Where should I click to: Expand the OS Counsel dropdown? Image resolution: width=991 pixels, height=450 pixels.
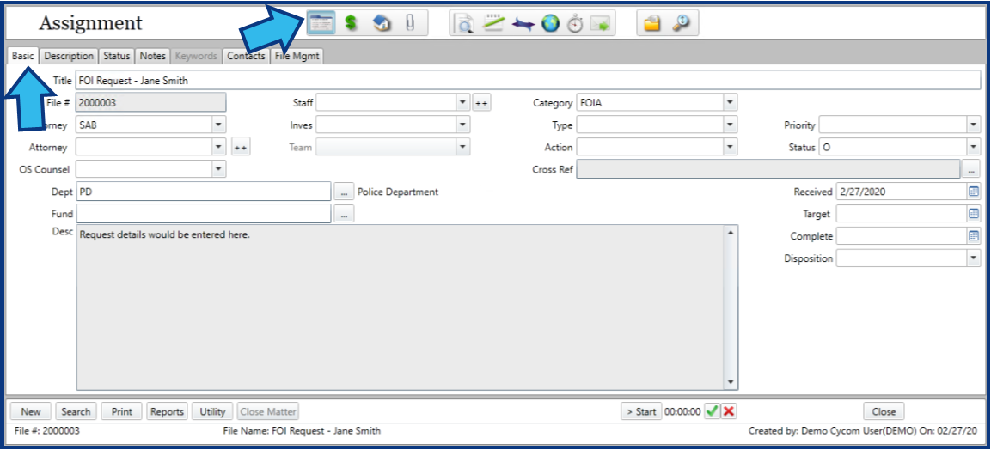pos(218,169)
